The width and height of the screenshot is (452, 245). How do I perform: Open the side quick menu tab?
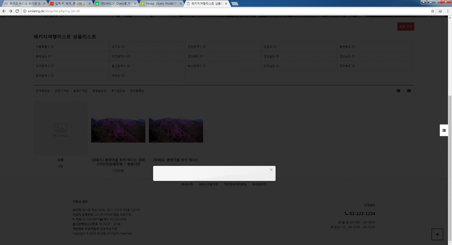[x=444, y=130]
